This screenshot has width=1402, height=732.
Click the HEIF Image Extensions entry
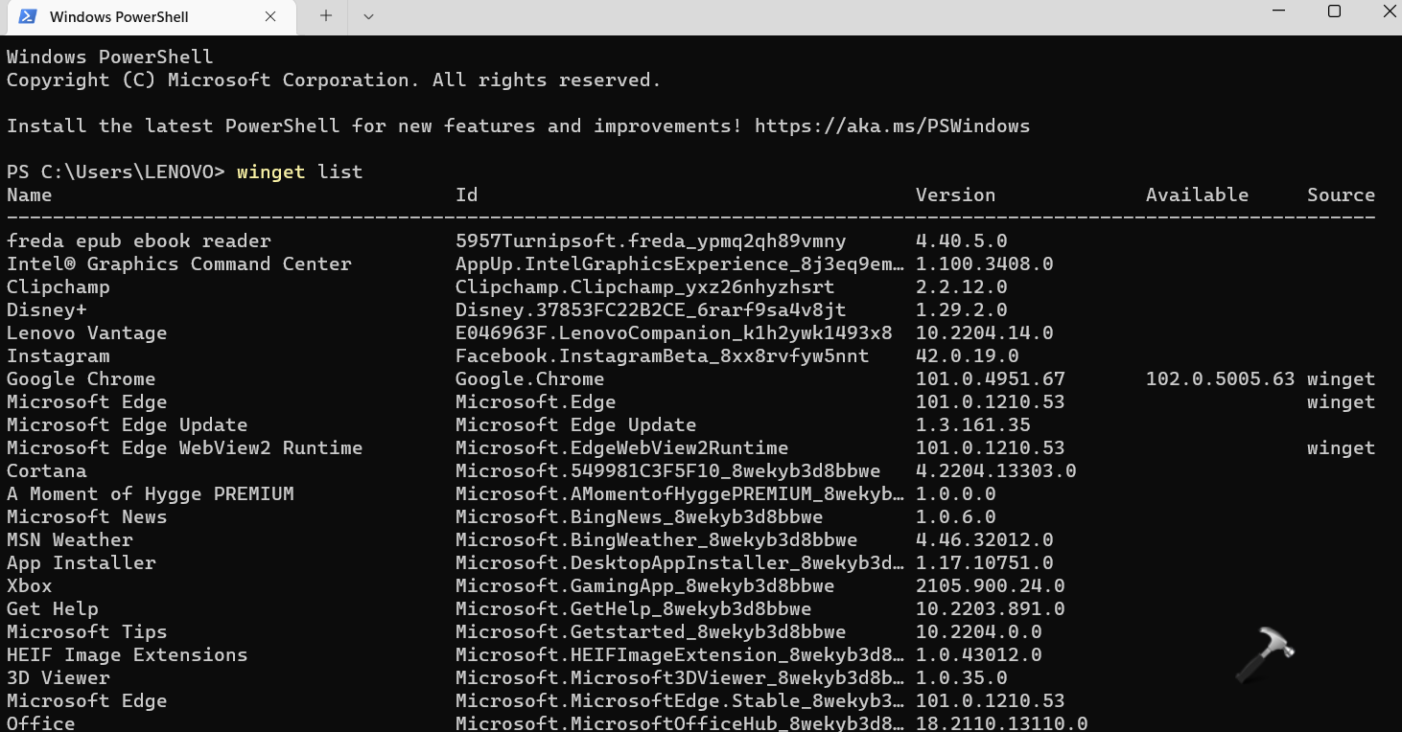[127, 654]
